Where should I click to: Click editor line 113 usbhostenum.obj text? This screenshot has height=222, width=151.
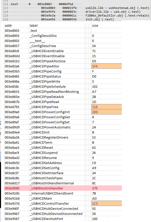pyautogui.click(x=118, y=8)
